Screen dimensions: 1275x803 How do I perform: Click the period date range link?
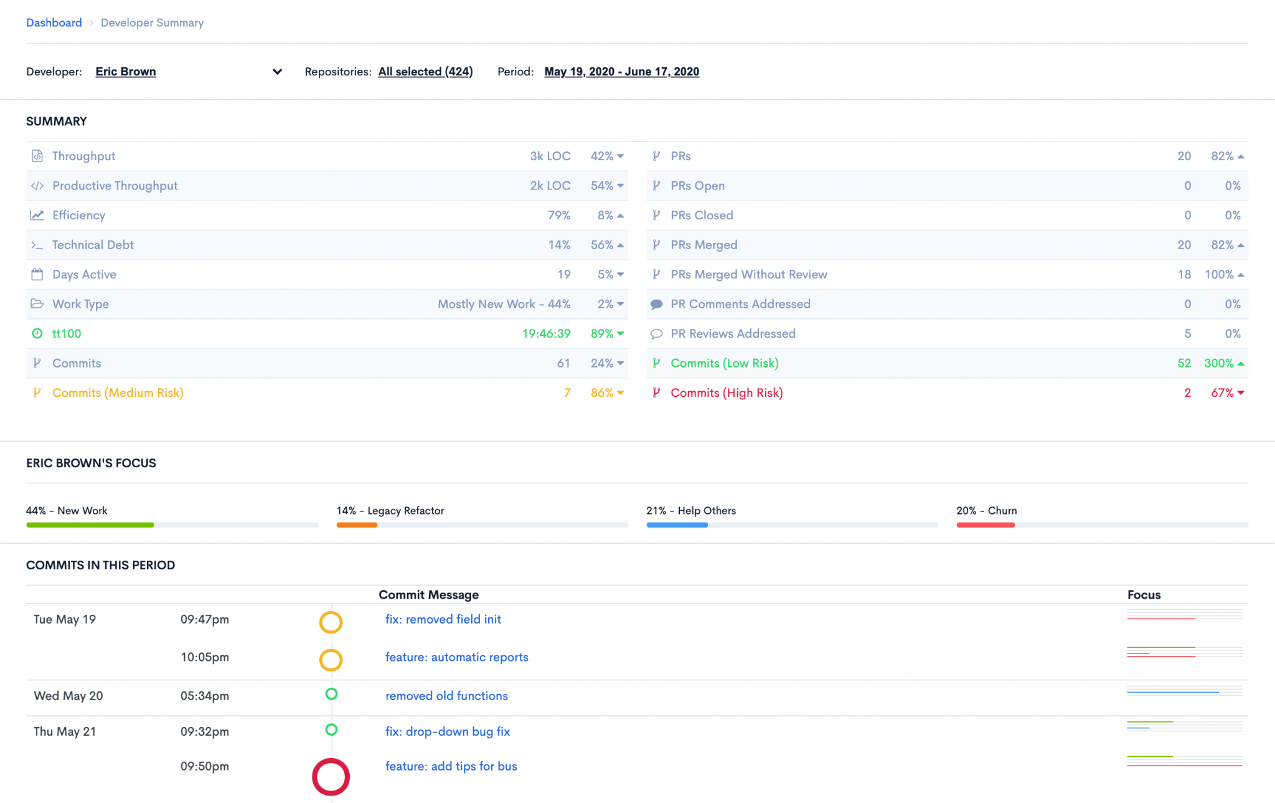[x=621, y=72]
